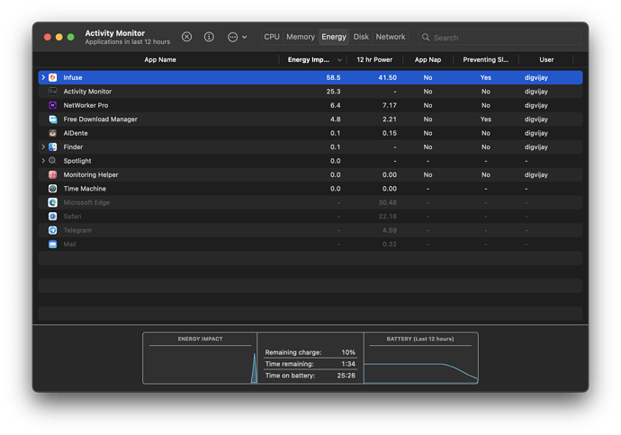
Task: Focus the Search input field
Action: [x=499, y=37]
